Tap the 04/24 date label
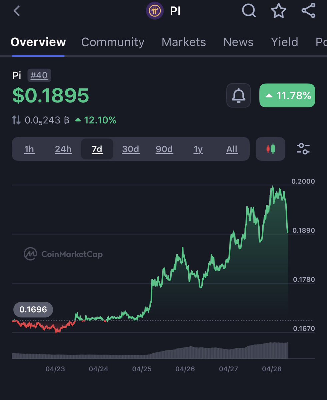This screenshot has width=327, height=400. 98,369
